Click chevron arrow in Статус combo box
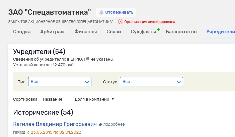Viewport: 235px width, 137px height. pyautogui.click(x=179, y=81)
